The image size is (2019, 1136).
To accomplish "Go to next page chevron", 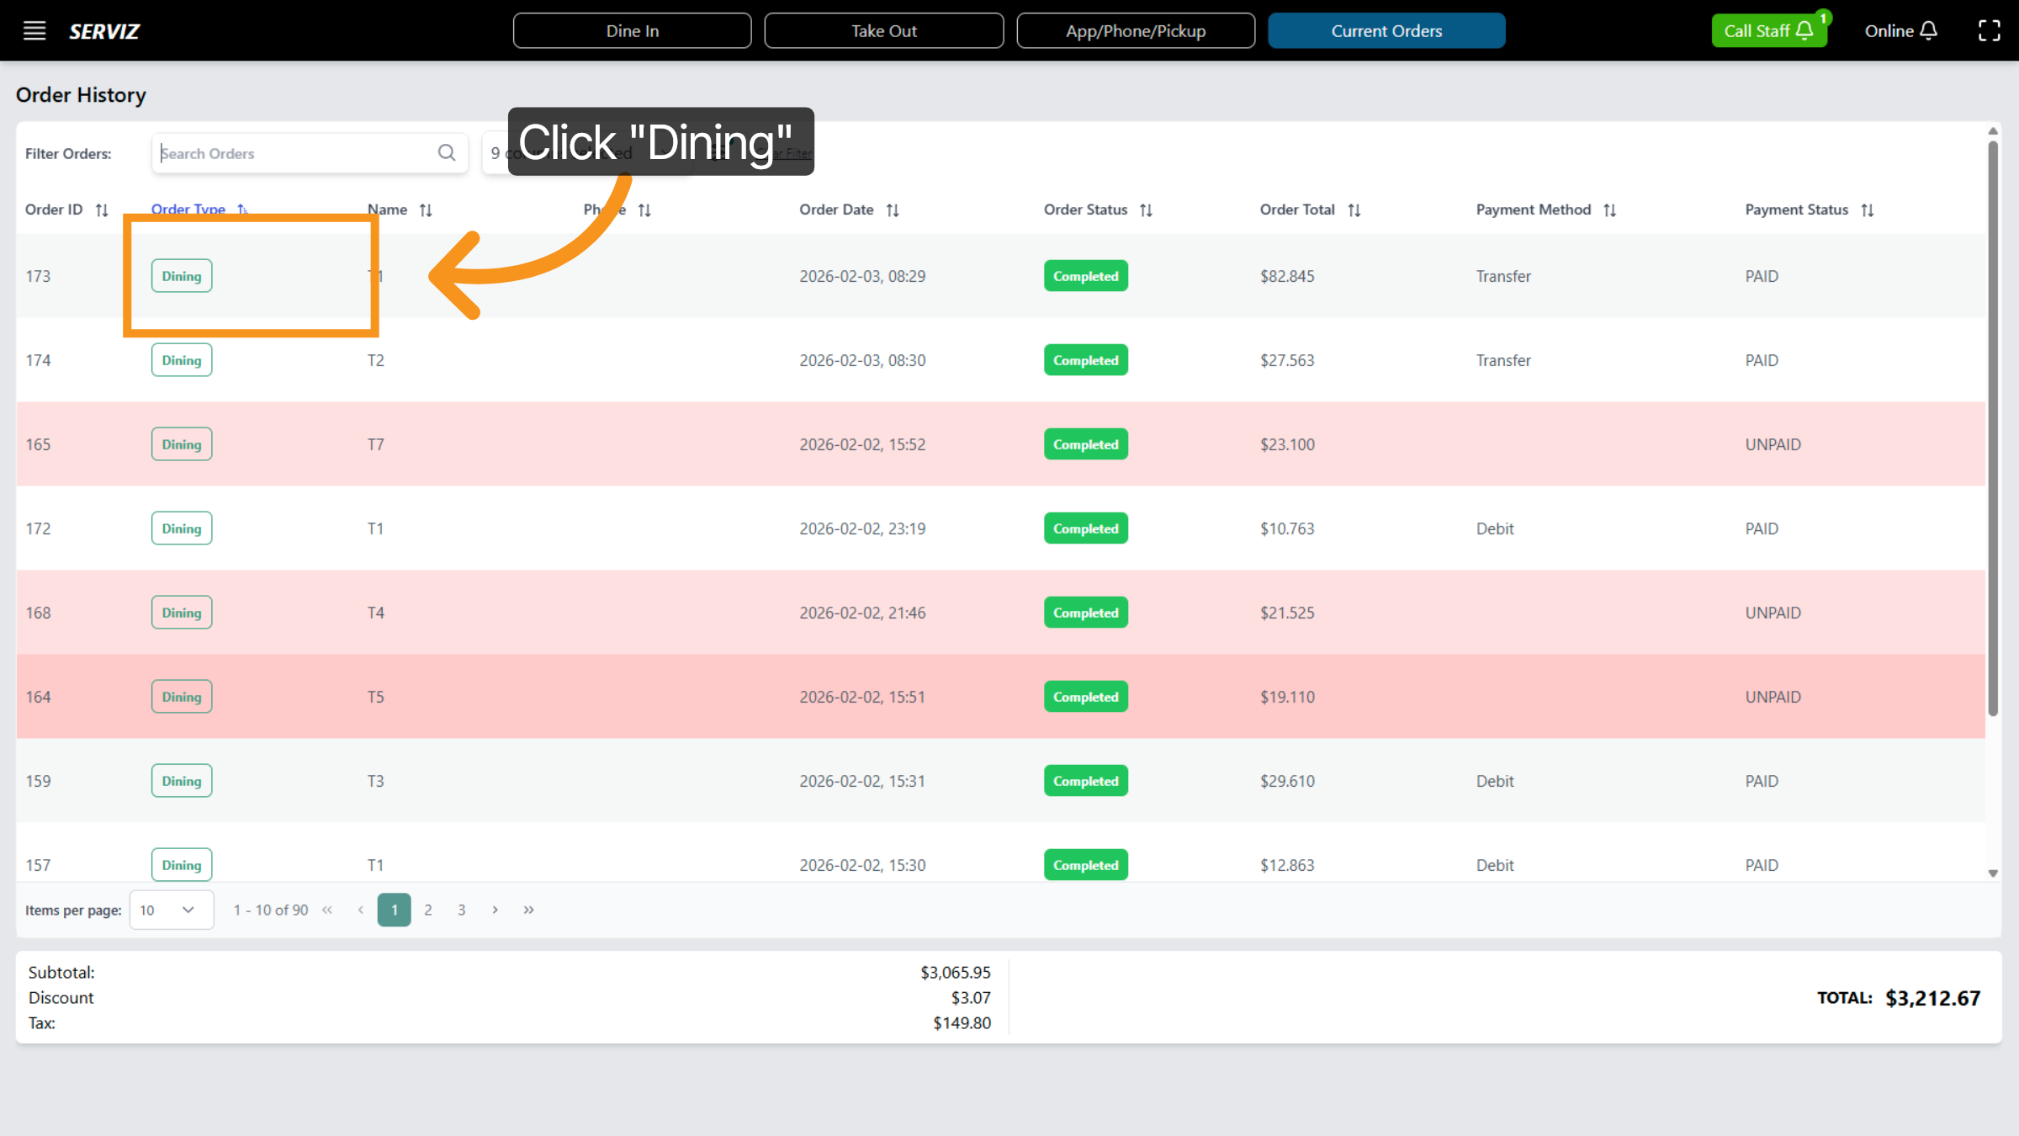I will pos(495,910).
